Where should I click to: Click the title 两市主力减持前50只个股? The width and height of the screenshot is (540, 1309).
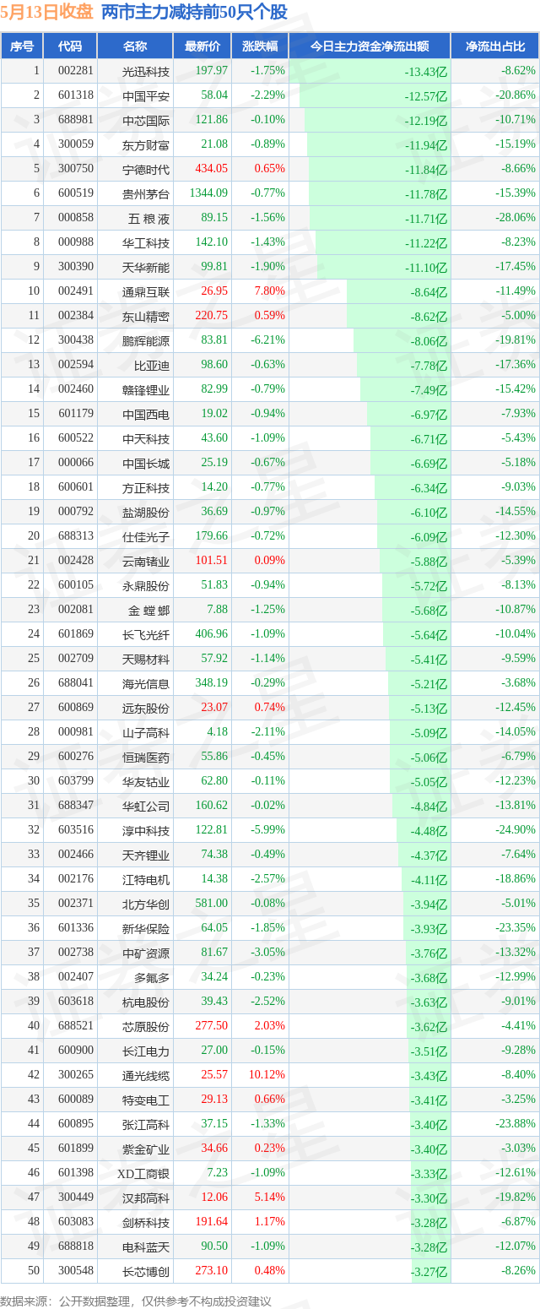194,13
